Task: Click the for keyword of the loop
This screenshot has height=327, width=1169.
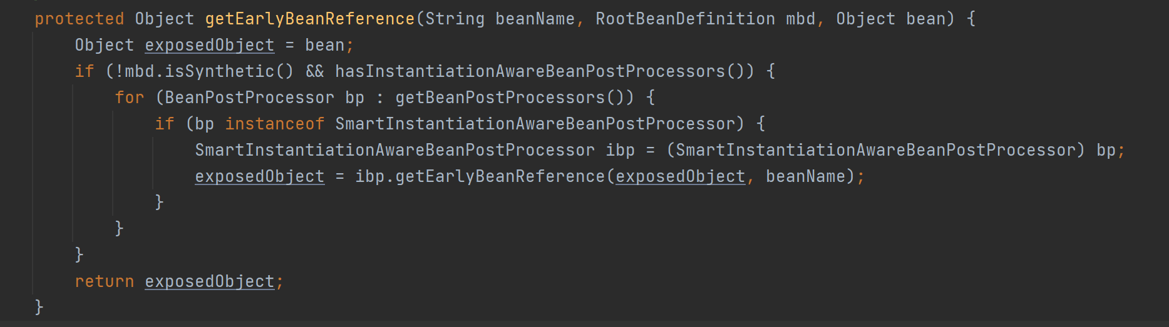Action: (129, 98)
